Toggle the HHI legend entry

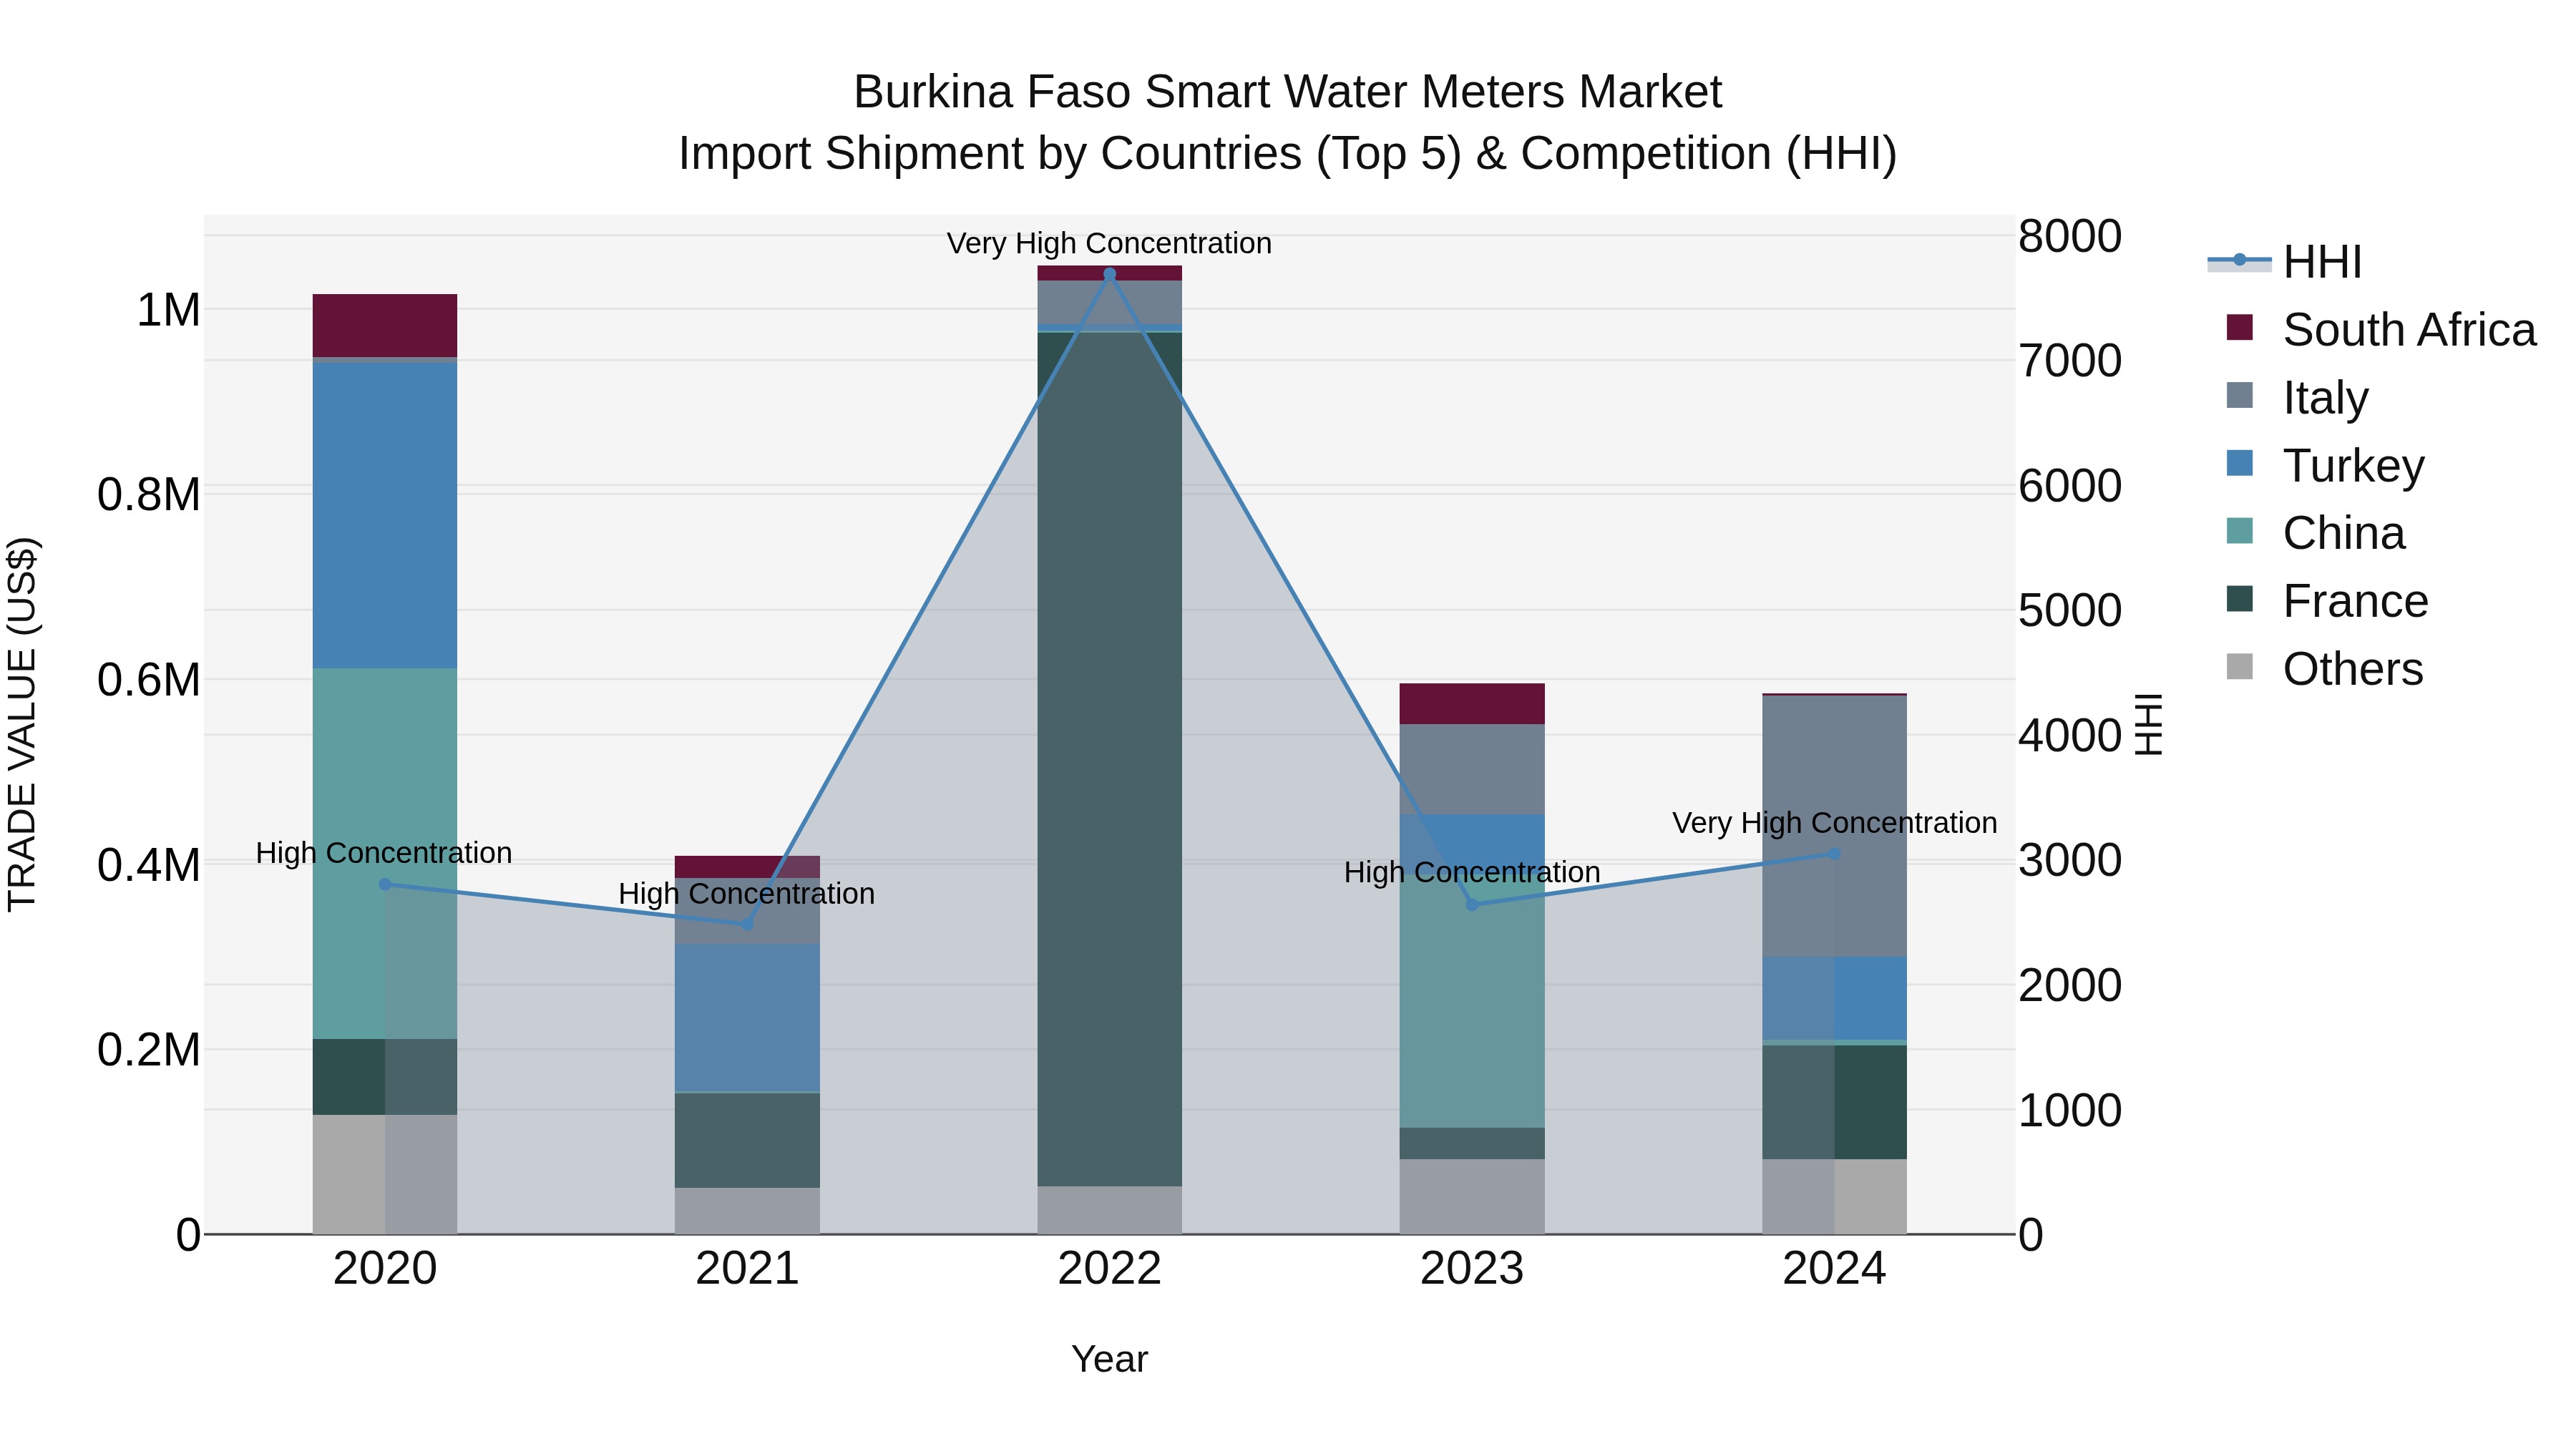[x=2286, y=262]
